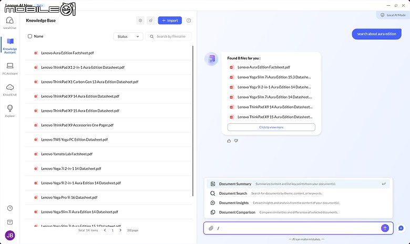Open 20/page items-per-page selector
Screen dimensions: 410x244
click(x=132, y=230)
